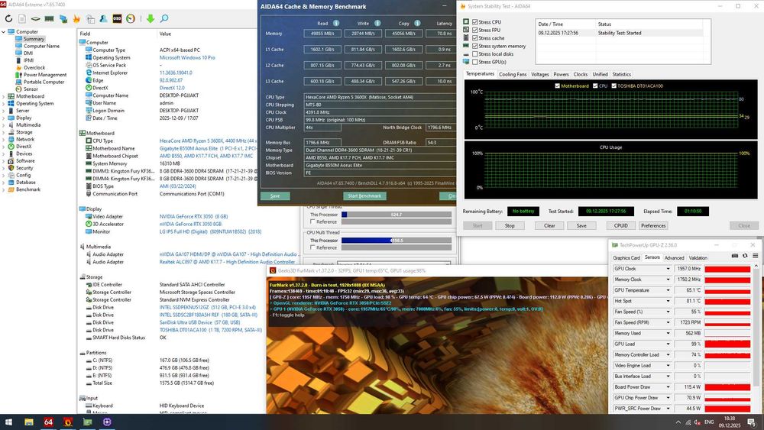Collapse the Computer tree node
This screenshot has width=764, height=430.
(x=3, y=31)
